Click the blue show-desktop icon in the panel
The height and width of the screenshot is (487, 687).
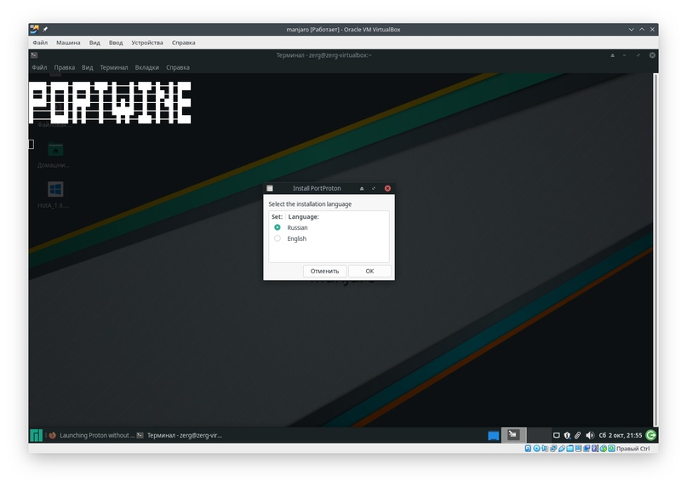coord(494,436)
